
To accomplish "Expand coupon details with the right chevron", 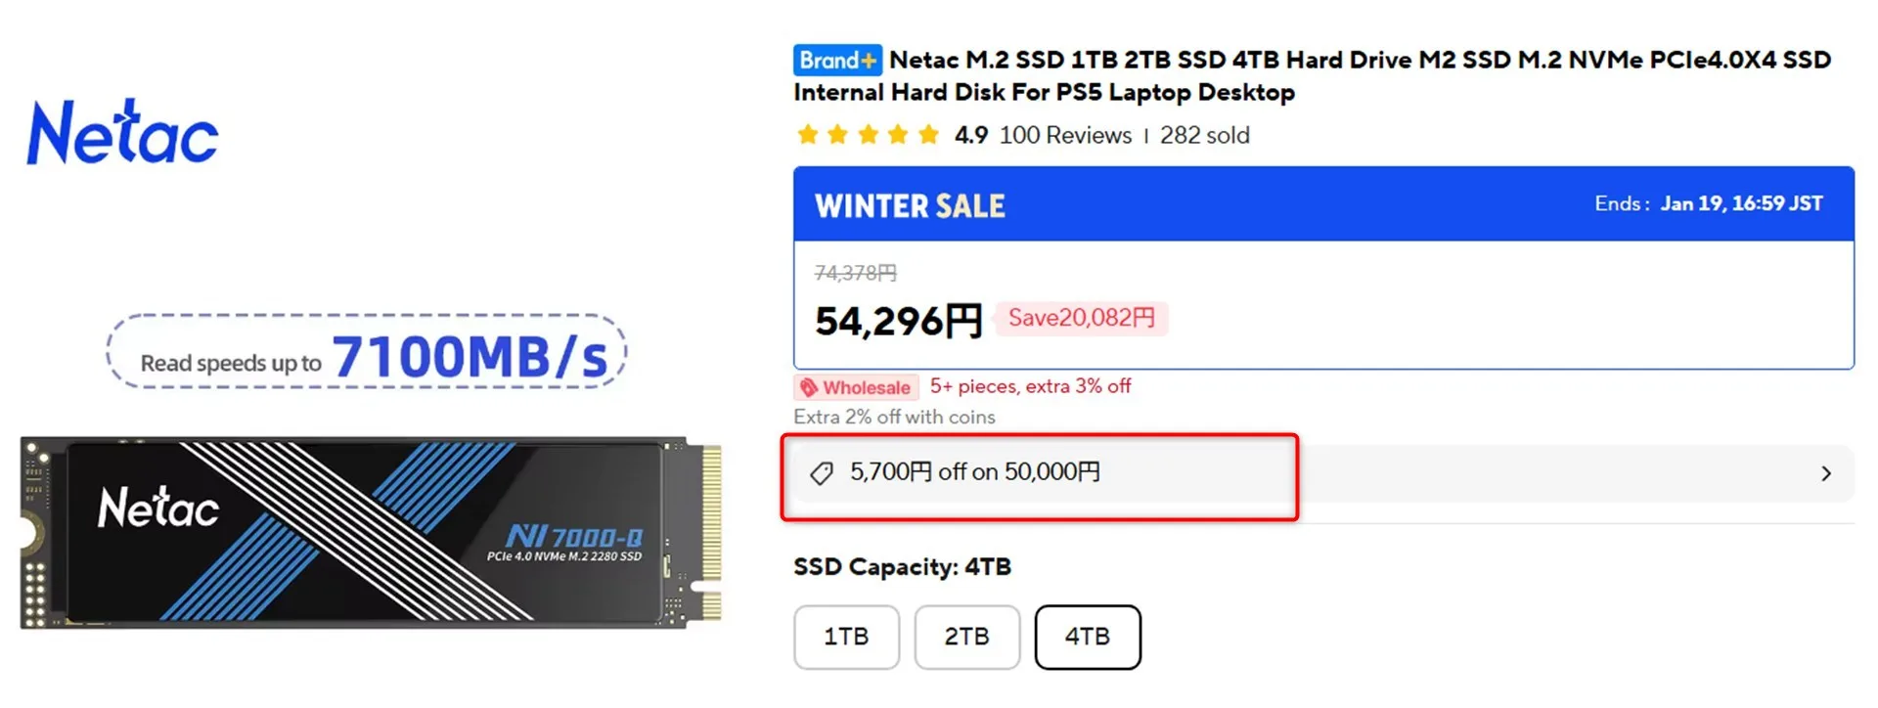I will [x=1825, y=473].
